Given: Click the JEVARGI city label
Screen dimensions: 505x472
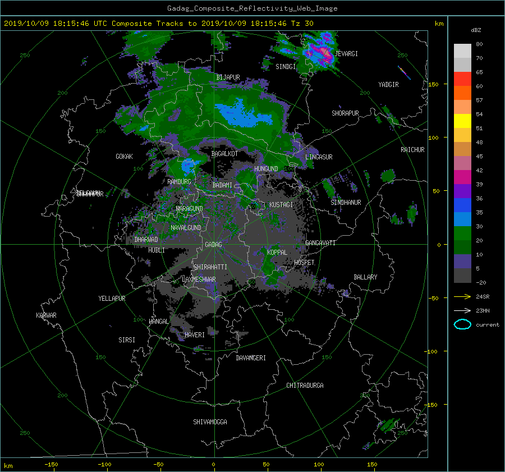Looking at the screenshot, I should (x=346, y=54).
